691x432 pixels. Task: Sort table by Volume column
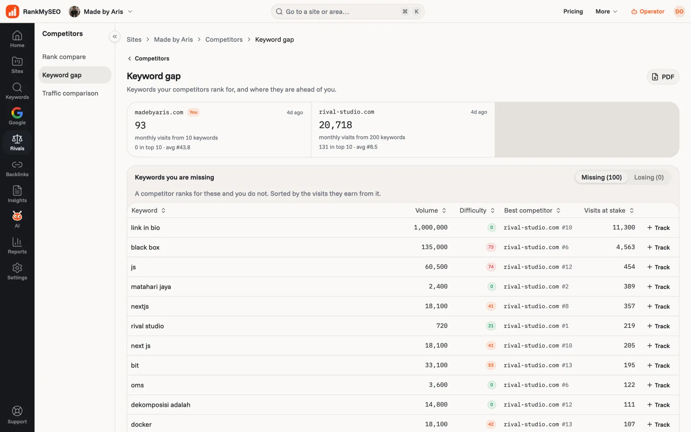[x=431, y=210]
